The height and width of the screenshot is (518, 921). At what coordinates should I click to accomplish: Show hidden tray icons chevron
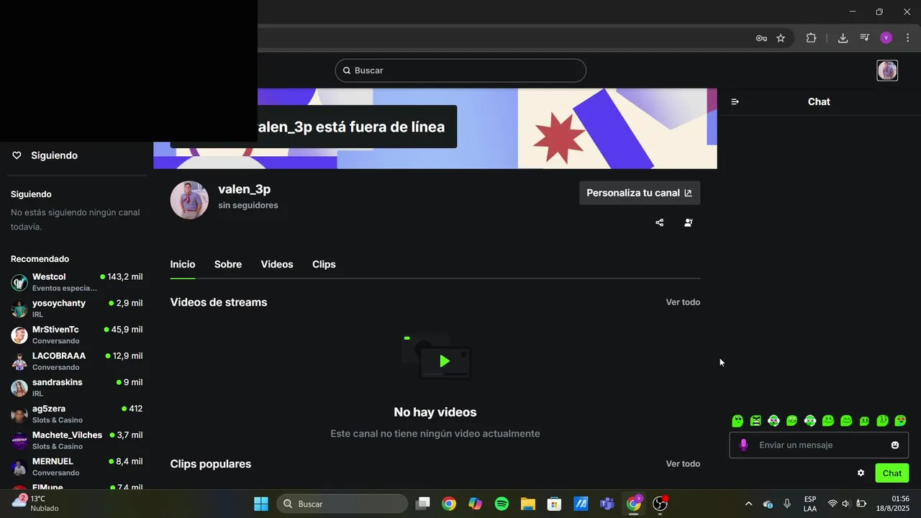[748, 504]
